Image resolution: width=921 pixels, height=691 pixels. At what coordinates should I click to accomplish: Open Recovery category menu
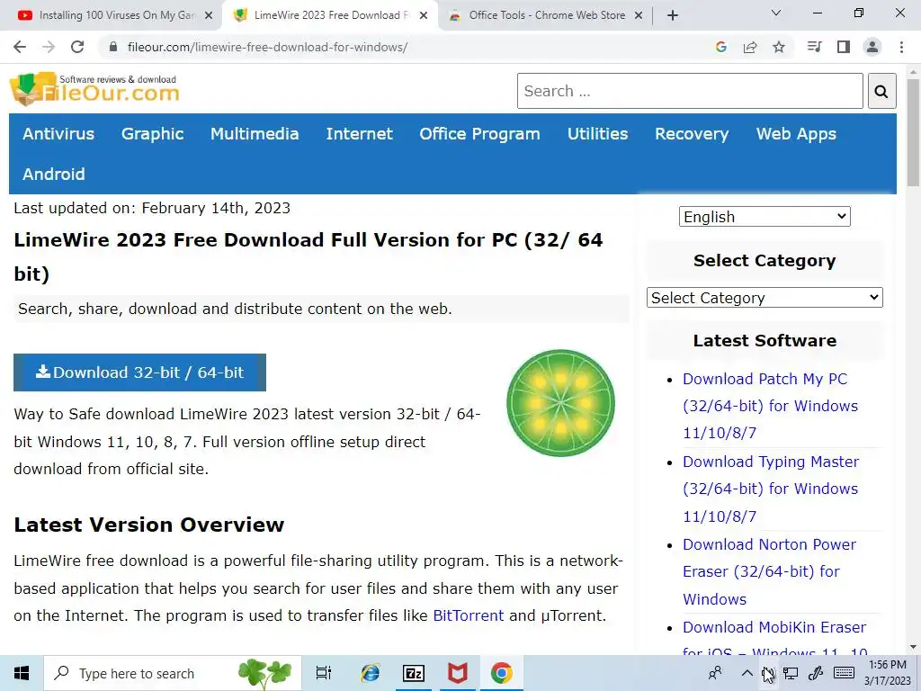click(692, 134)
